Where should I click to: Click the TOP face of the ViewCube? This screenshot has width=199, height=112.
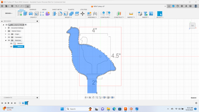click(x=192, y=26)
